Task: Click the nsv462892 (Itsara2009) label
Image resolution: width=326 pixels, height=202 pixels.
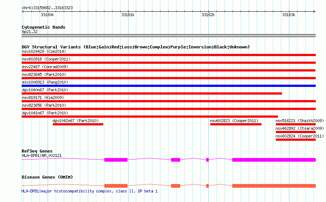Action: [300, 128]
